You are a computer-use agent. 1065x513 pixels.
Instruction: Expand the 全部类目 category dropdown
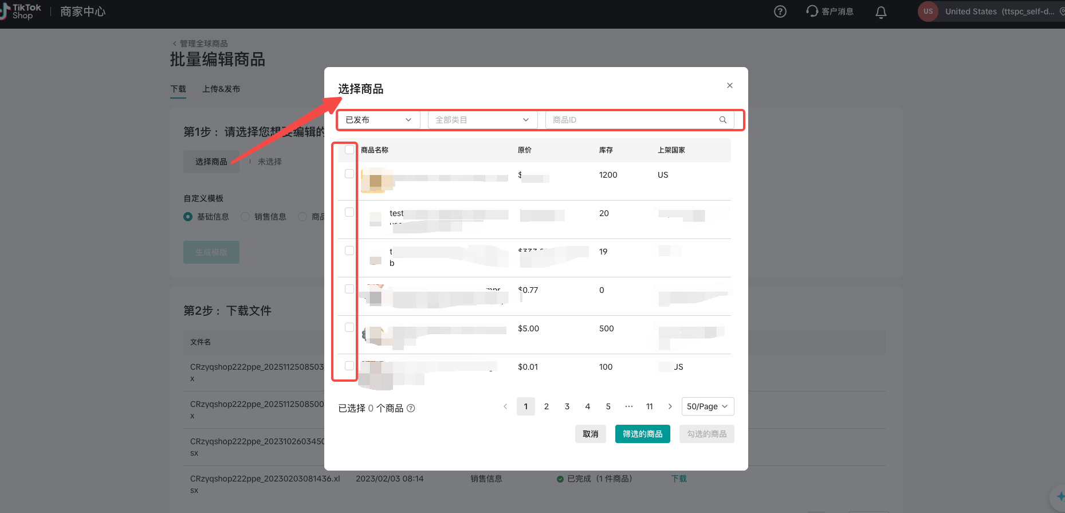[482, 120]
